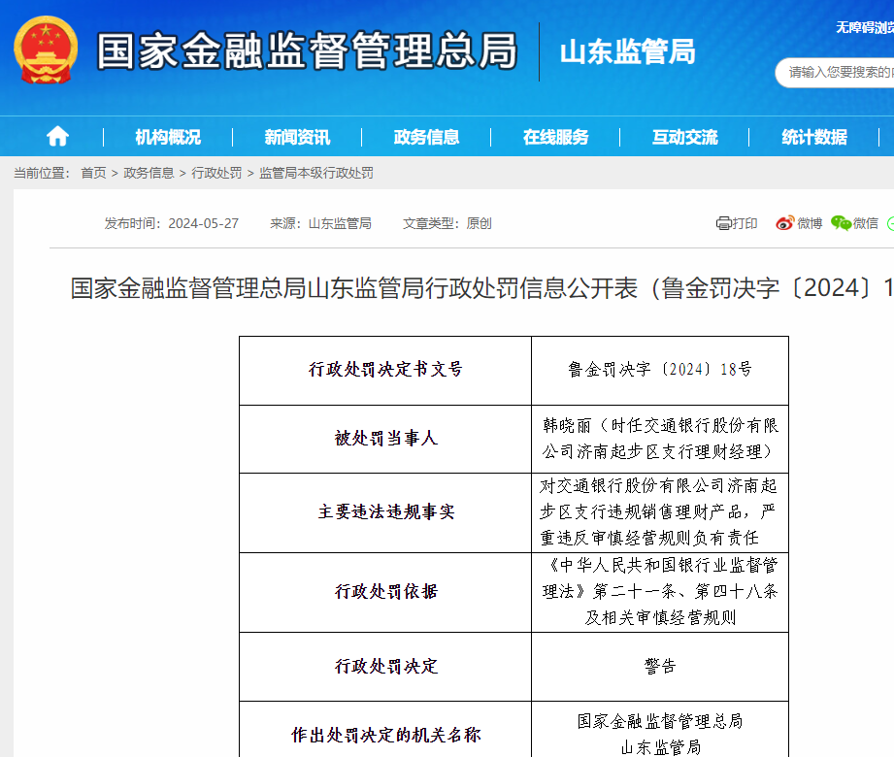Click the home icon in navigation bar
894x757 pixels.
[57, 137]
